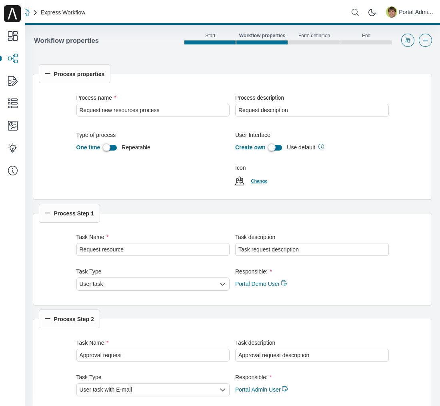Enable dark mode with the moon icon
The height and width of the screenshot is (406, 440).
(372, 12)
